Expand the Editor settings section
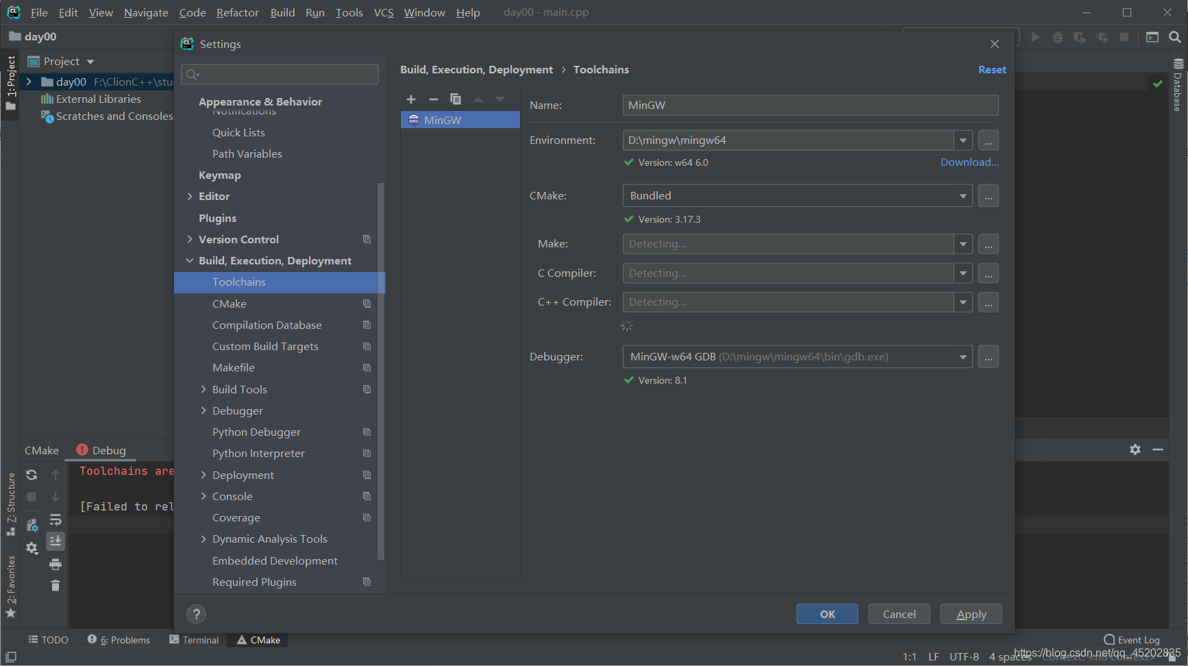The image size is (1188, 666). coord(190,197)
